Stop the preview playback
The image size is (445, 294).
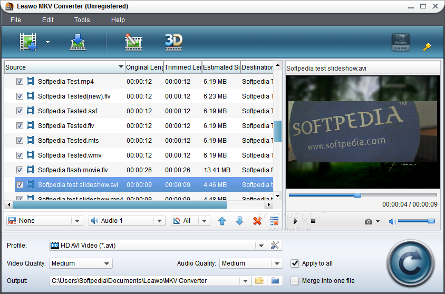(x=313, y=221)
